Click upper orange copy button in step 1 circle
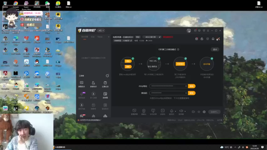 click(128, 61)
